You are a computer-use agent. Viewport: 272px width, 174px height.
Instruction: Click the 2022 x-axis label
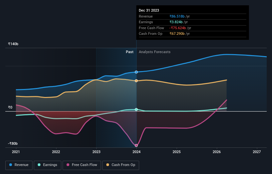[56, 152]
